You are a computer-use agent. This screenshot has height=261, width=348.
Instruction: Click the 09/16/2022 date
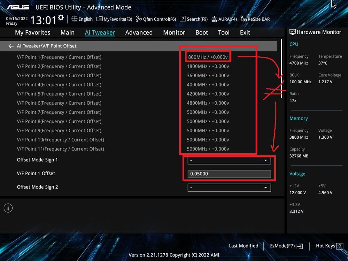click(17, 19)
